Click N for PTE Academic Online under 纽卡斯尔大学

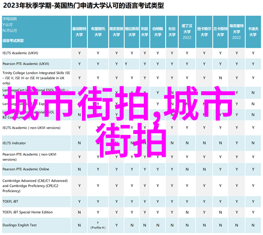(x=204, y=169)
